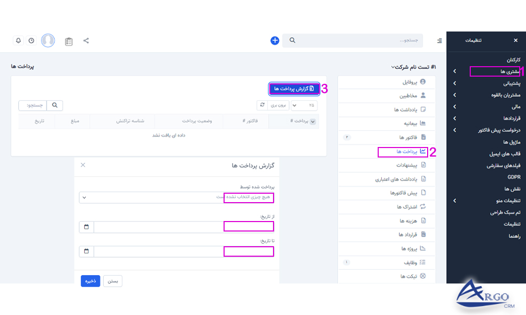Click the clock history icon in top toolbar
The image size is (526, 315).
31,40
